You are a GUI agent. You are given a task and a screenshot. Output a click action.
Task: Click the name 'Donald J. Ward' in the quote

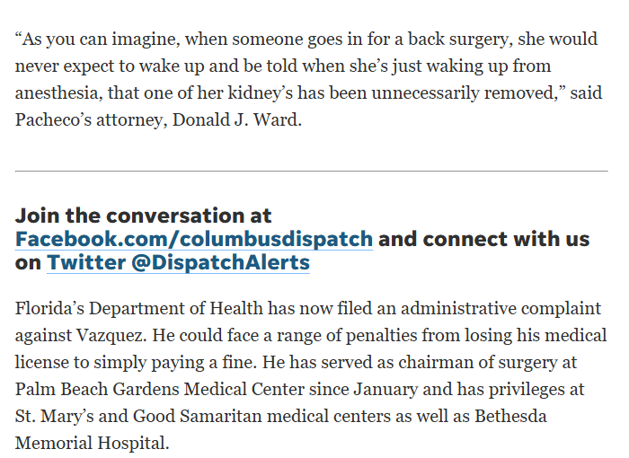pyautogui.click(x=236, y=119)
